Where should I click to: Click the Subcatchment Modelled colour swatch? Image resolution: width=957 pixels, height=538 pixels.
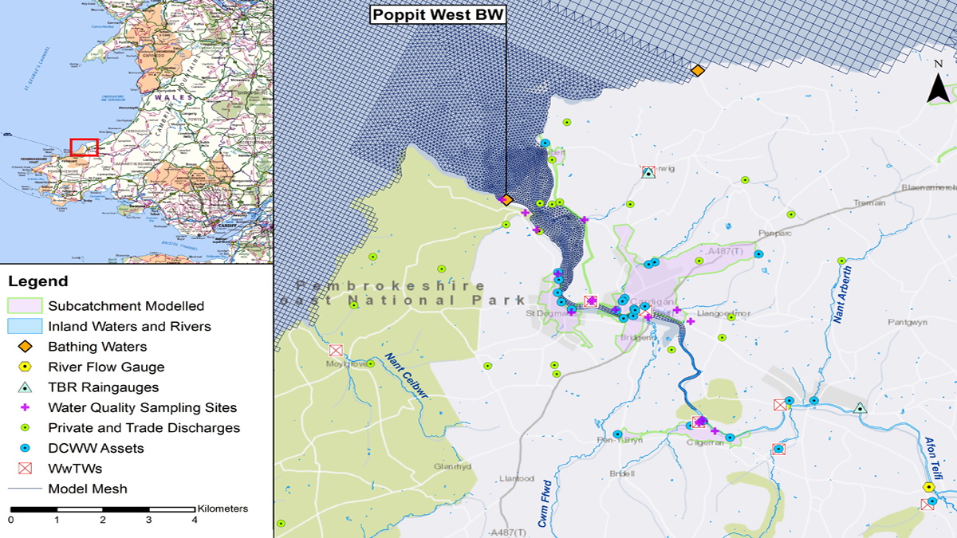coord(26,306)
